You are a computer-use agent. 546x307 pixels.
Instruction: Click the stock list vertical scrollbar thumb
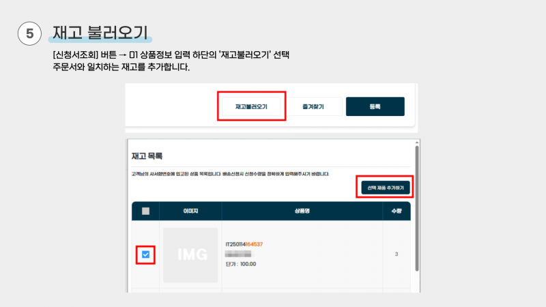tap(417, 208)
